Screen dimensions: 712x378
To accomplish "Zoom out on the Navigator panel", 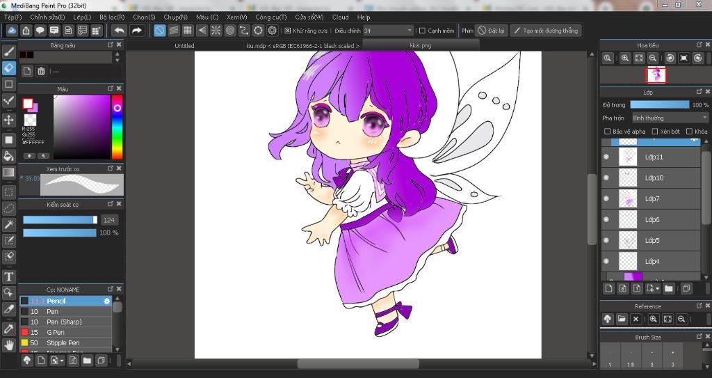I will 652,58.
